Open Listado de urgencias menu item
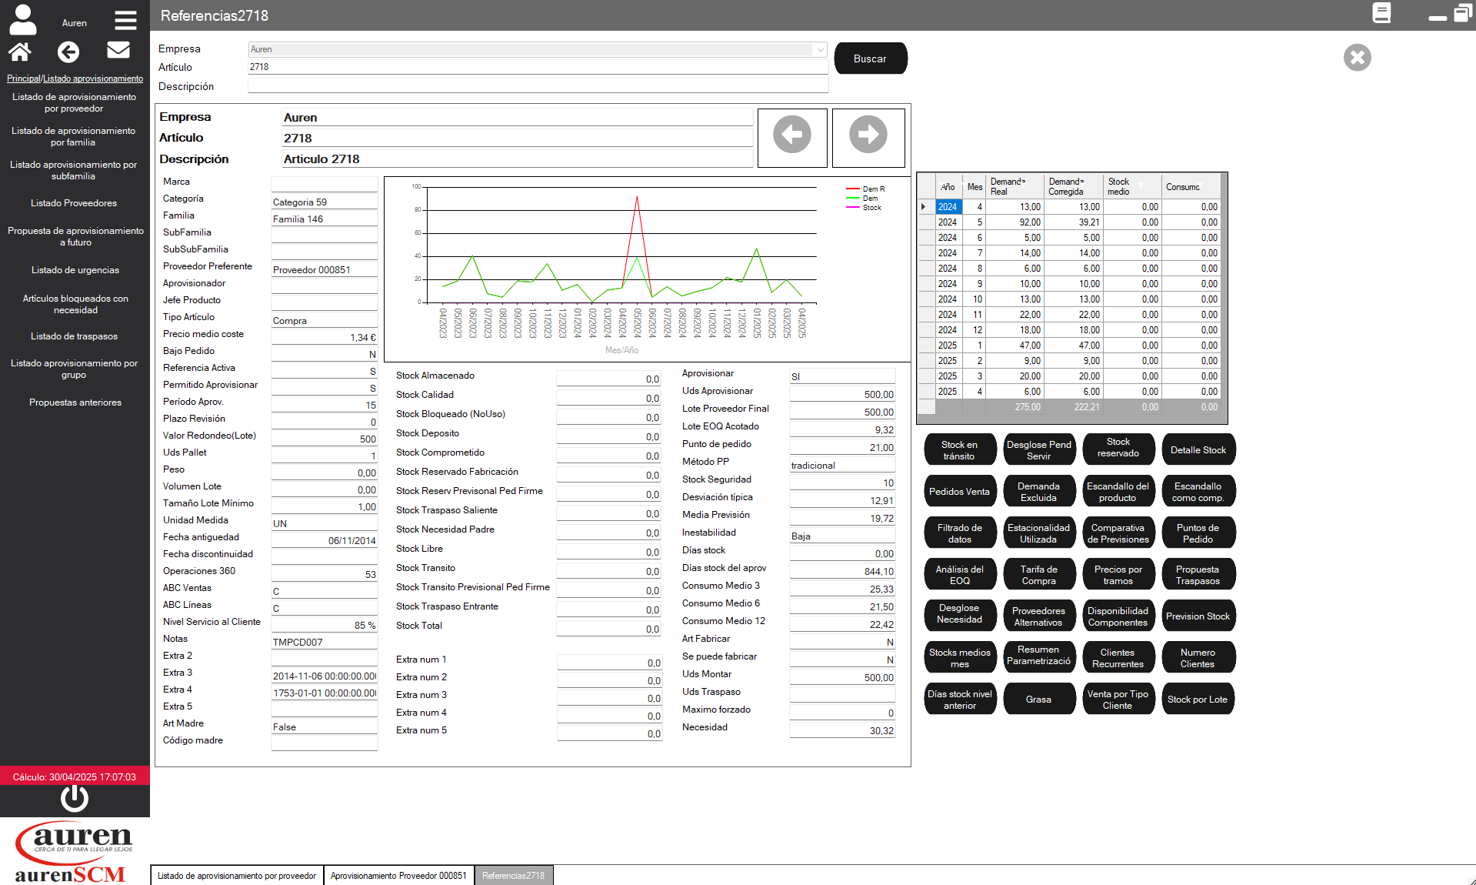Screen dimensions: 1476x885 pyautogui.click(x=75, y=270)
